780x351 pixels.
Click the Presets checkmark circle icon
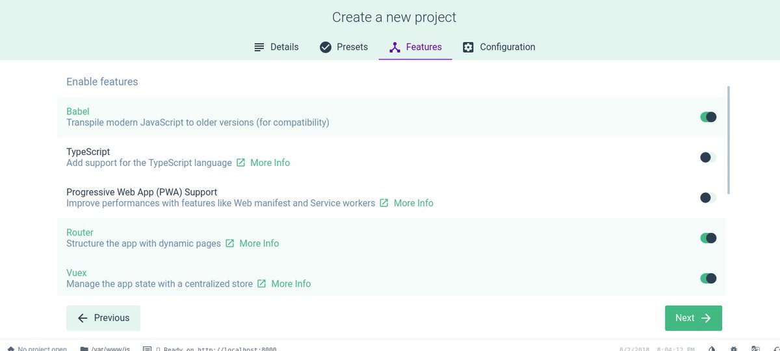point(326,47)
